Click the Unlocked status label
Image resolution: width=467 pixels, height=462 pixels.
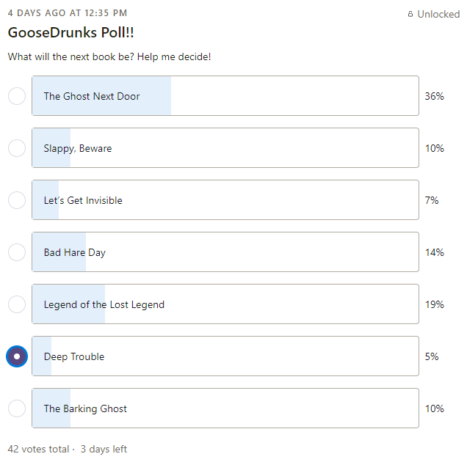[438, 14]
